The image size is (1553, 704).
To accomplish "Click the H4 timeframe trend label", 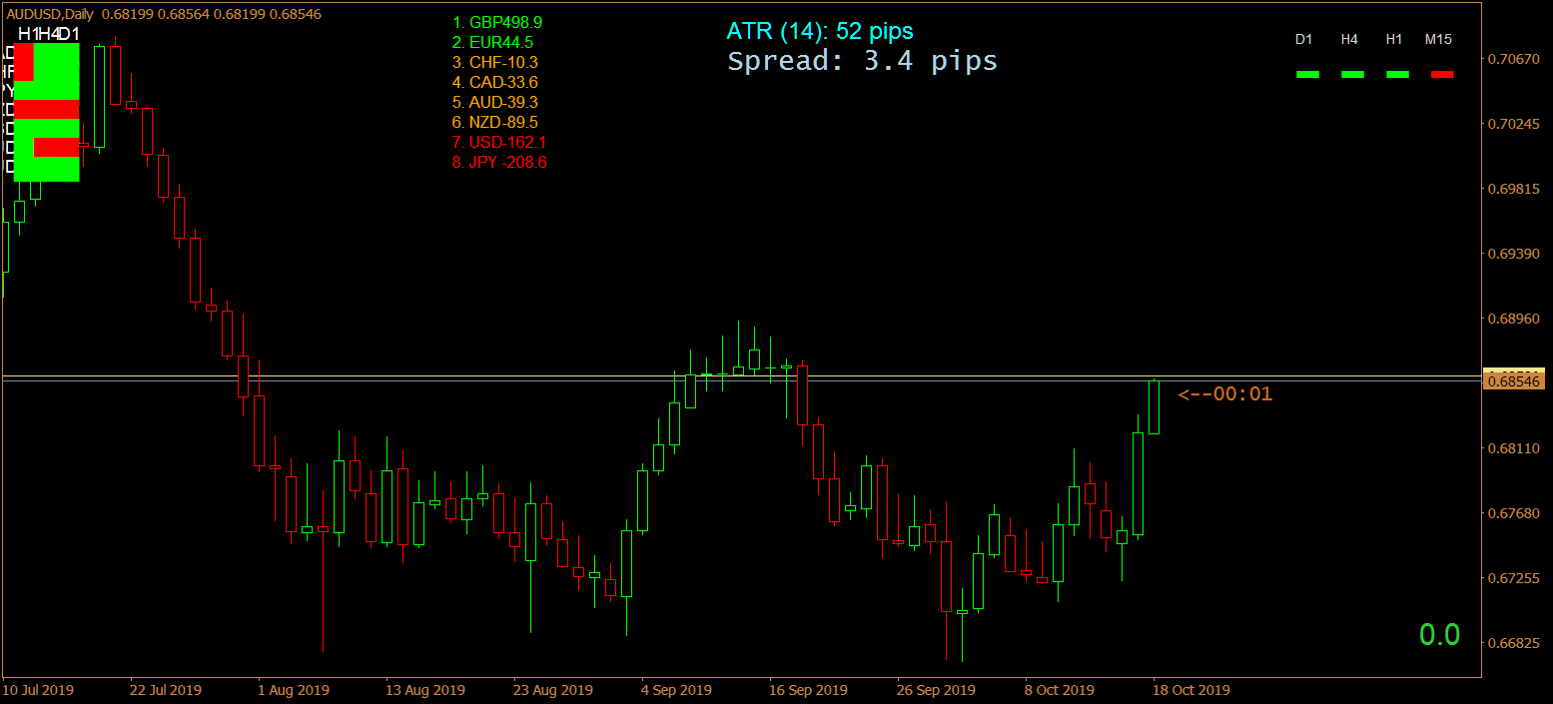I will (1349, 39).
